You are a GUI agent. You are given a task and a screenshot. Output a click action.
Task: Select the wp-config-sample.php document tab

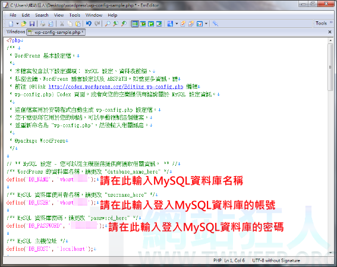(56, 32)
